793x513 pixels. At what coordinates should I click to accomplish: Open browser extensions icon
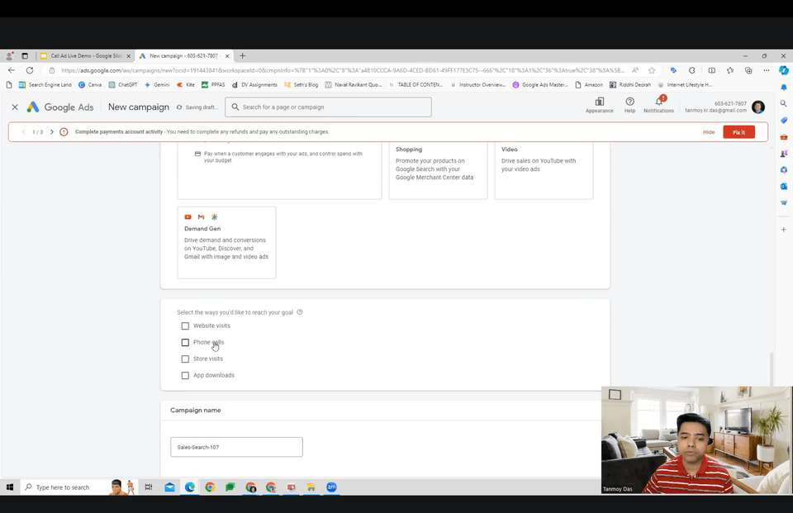click(x=692, y=70)
